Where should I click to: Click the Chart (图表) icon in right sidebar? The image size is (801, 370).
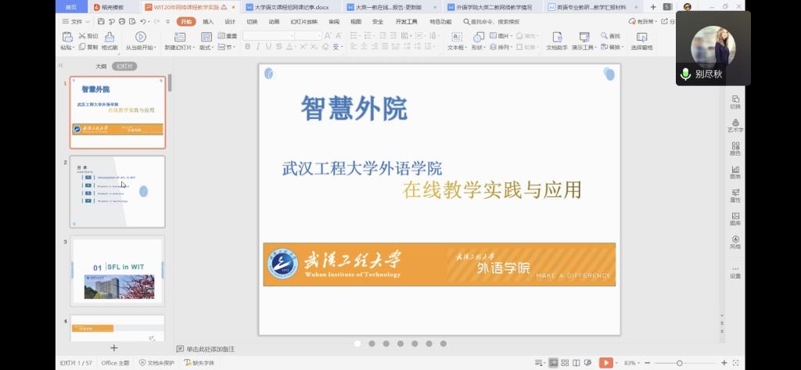pos(735,169)
